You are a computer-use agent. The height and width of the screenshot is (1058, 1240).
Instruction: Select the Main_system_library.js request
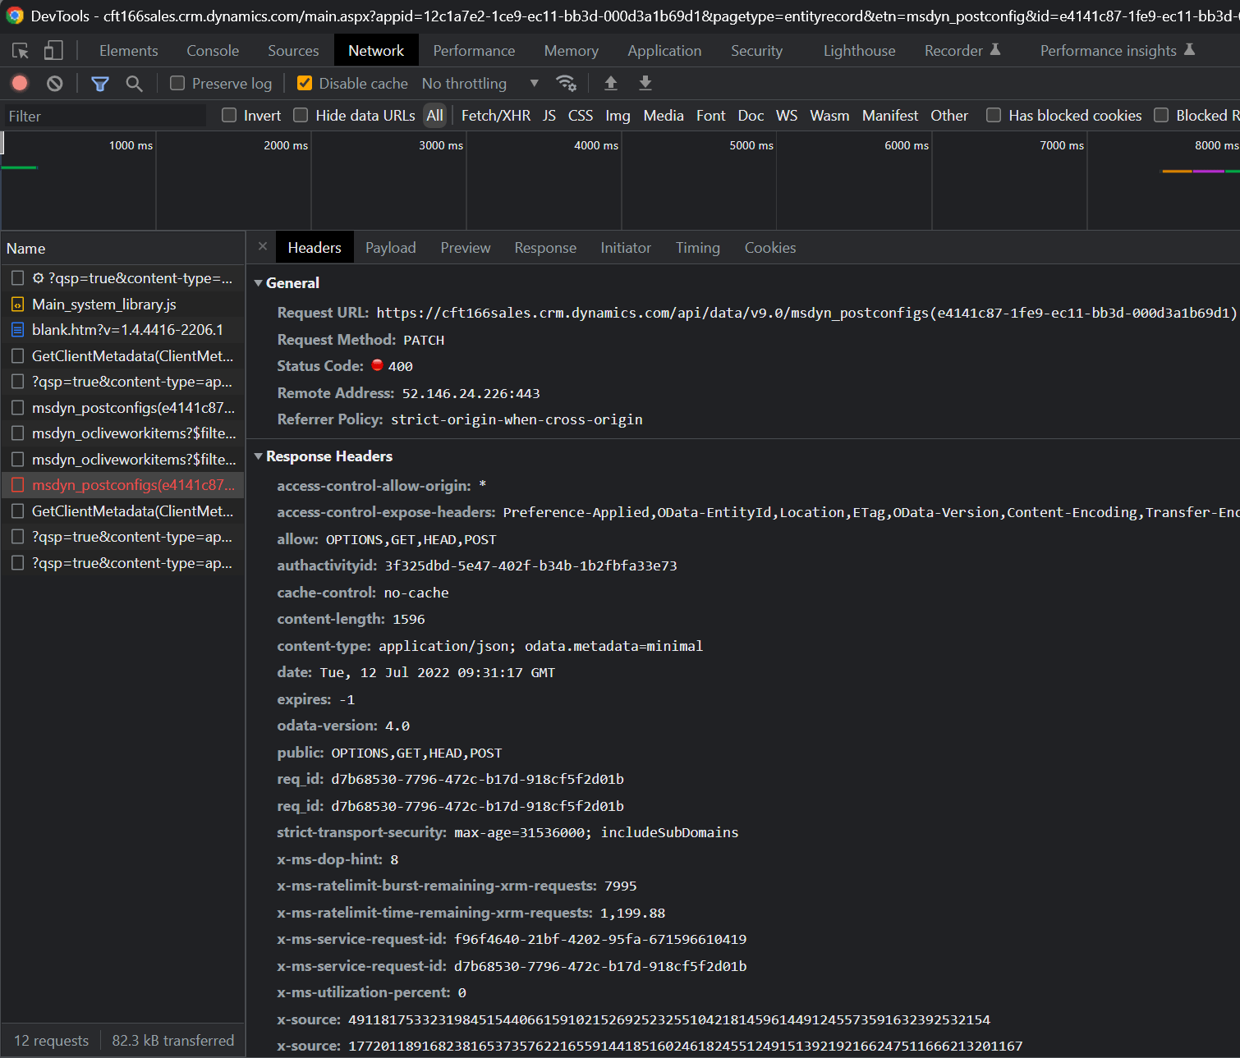123,305
